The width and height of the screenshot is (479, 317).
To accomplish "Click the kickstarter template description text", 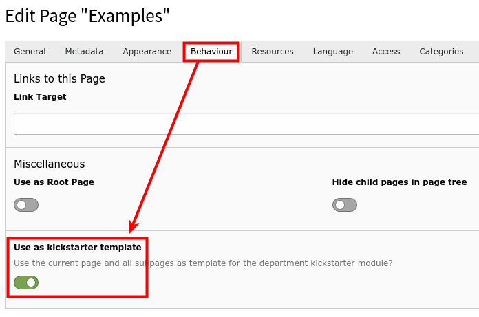I will point(203,263).
